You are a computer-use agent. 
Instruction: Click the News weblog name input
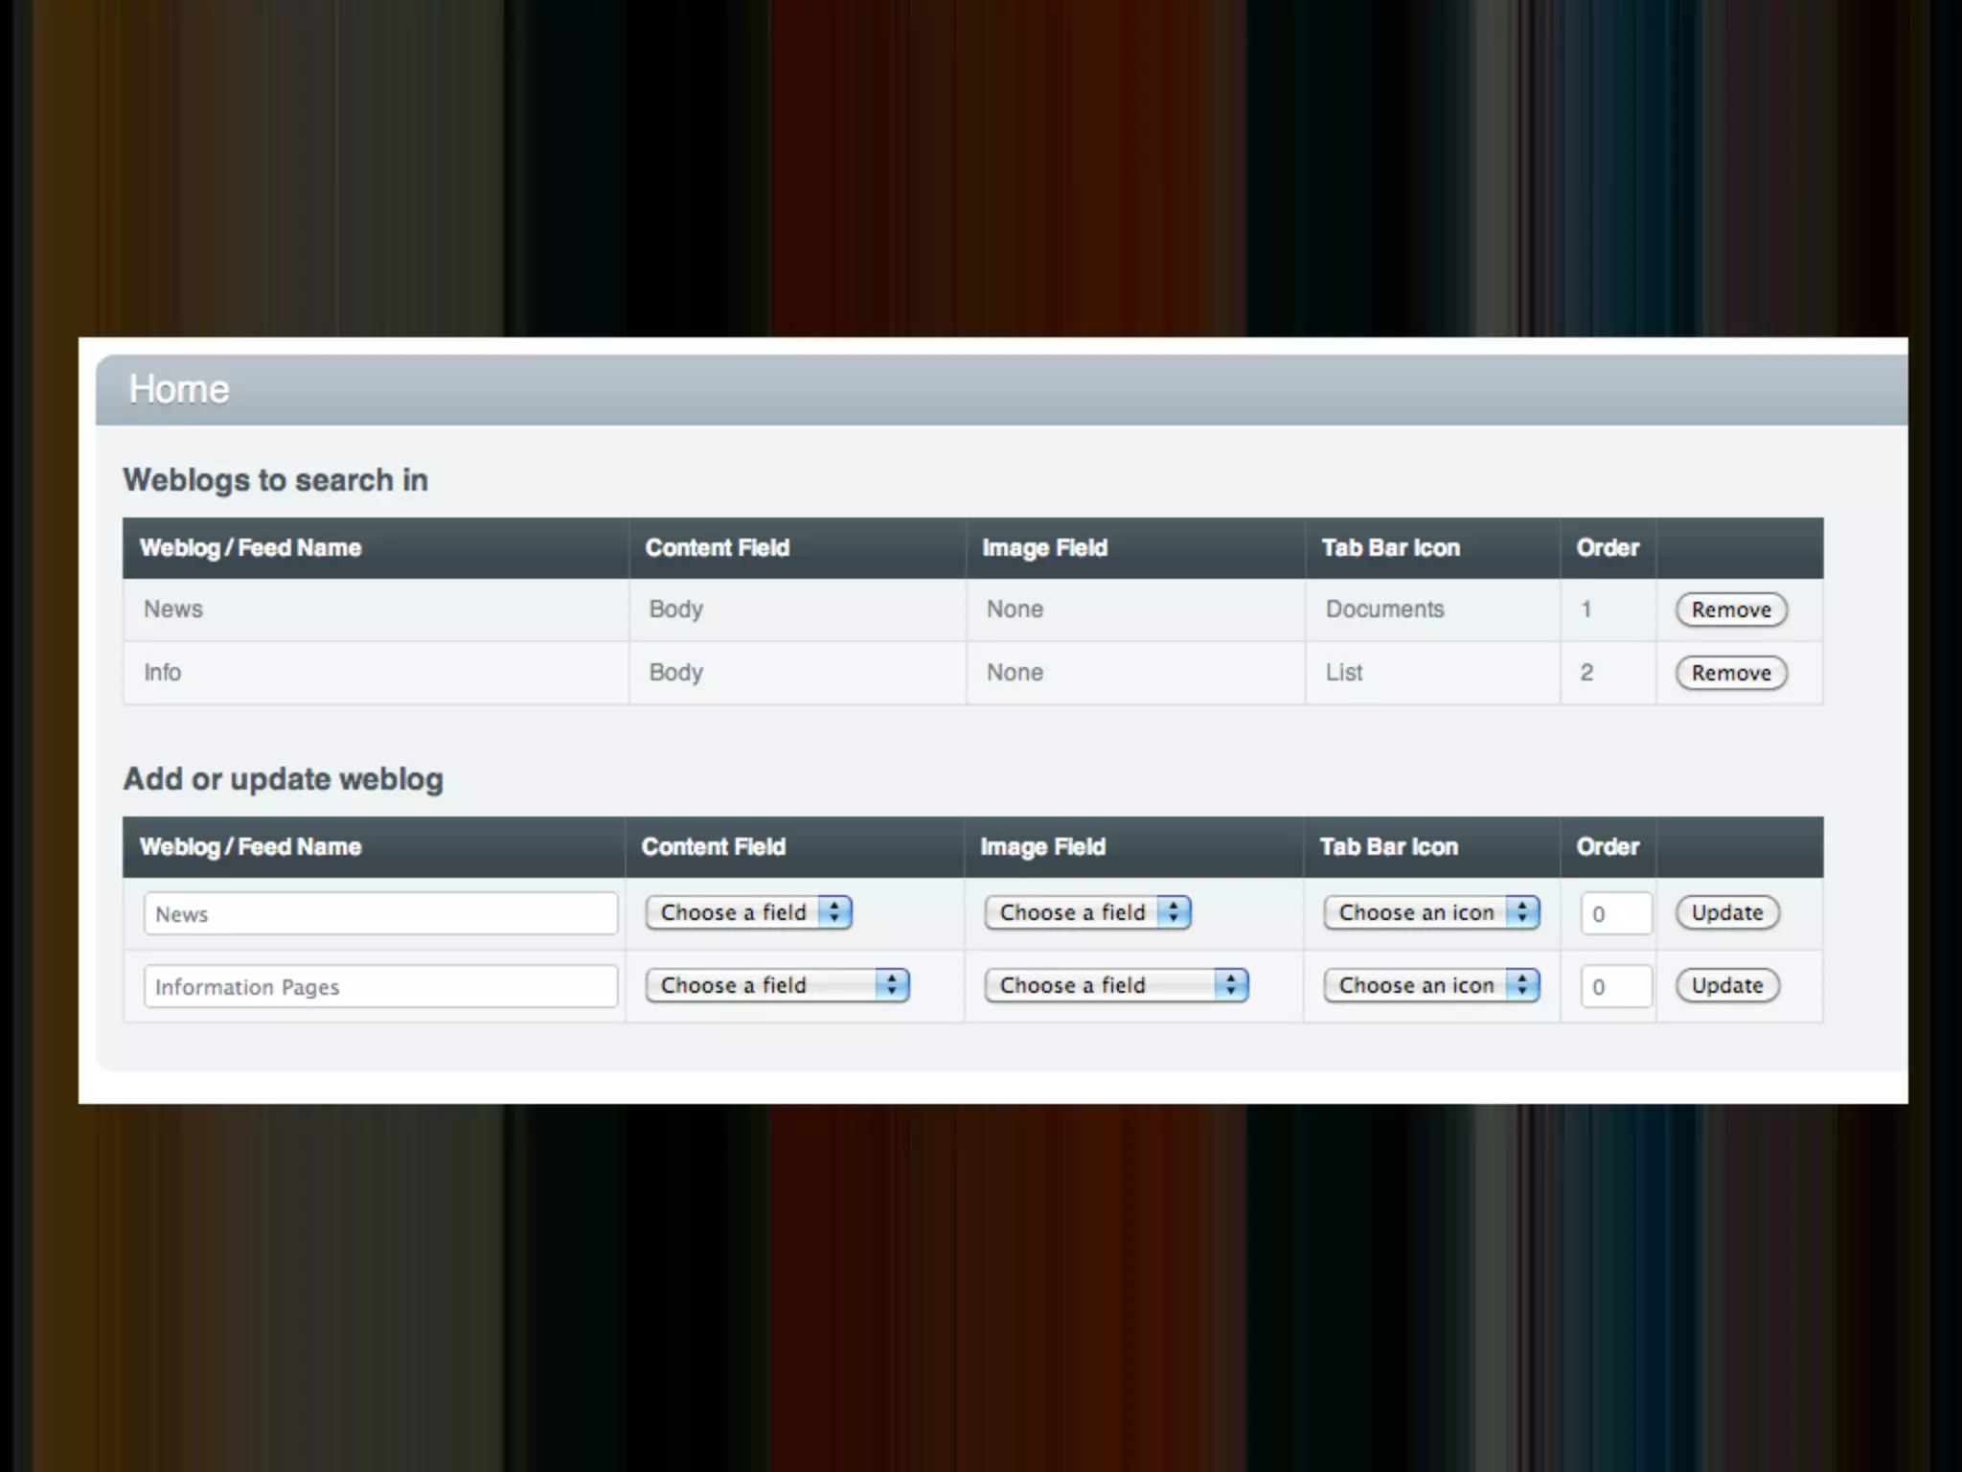380,913
